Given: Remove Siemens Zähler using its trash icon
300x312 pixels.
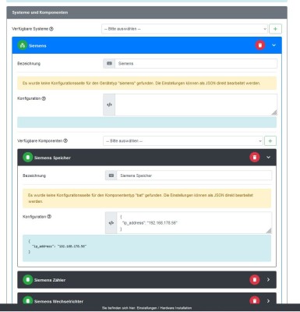Looking at the screenshot, I should [255, 280].
